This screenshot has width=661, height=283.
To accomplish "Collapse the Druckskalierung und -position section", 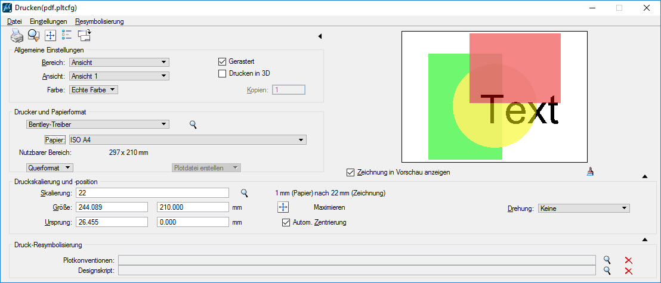I will 644,177.
